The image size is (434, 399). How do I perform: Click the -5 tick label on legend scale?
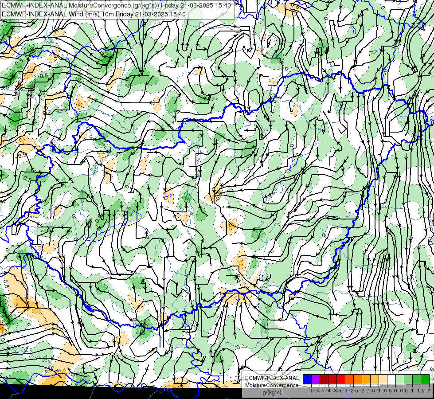(x=311, y=391)
